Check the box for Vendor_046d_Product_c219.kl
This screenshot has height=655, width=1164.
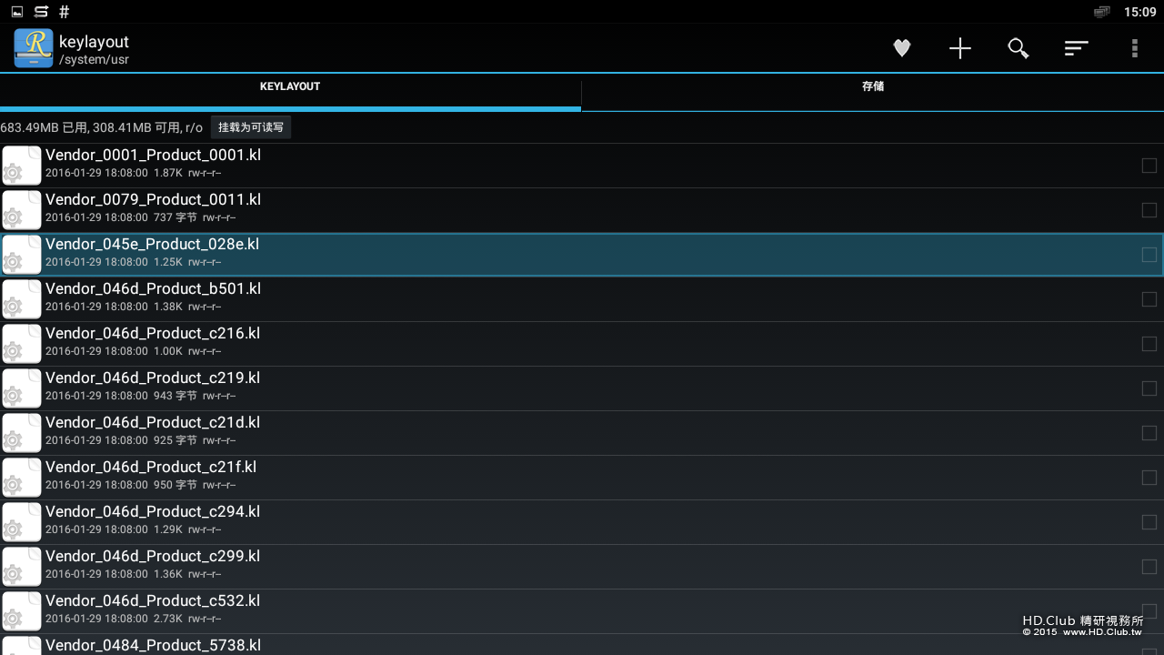click(x=1149, y=388)
